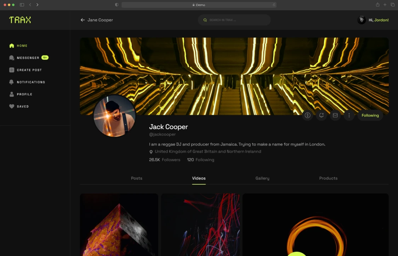Image resolution: width=398 pixels, height=256 pixels.
Task: Open the pyramid video thumbnail
Action: [119, 225]
